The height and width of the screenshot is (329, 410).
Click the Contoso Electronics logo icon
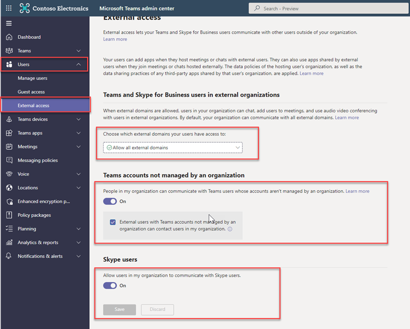point(25,8)
